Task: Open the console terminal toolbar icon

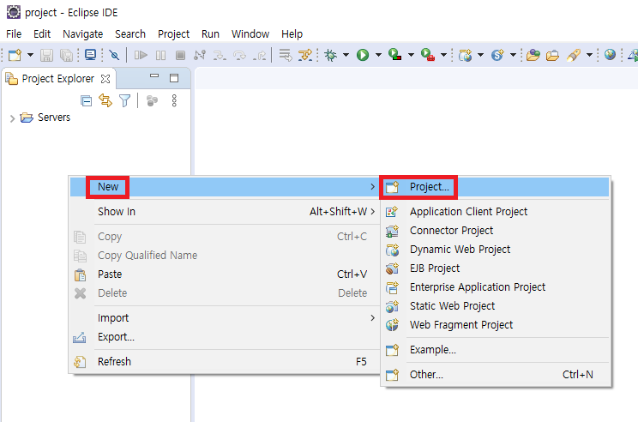Action: click(90, 55)
